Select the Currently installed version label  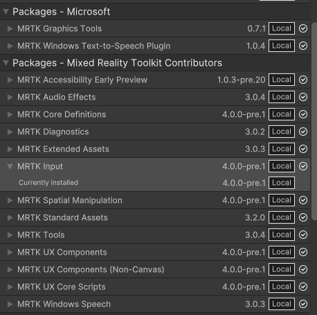pyautogui.click(x=48, y=183)
